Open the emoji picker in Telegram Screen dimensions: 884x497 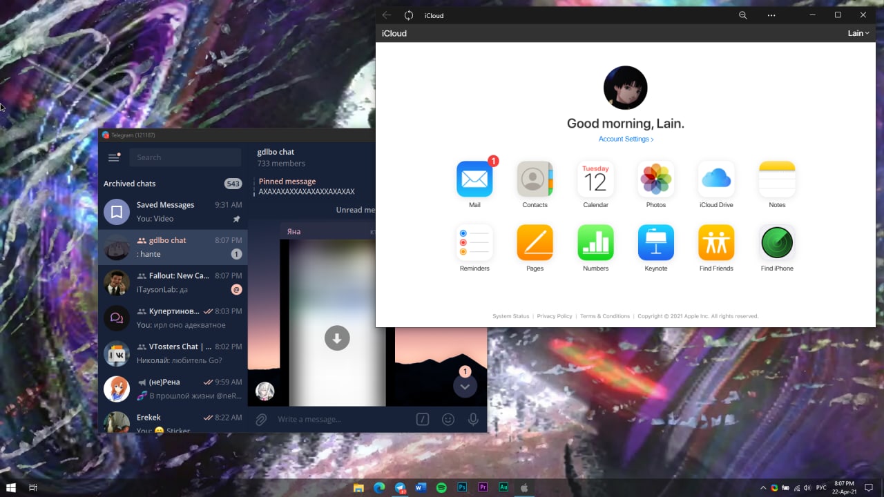[448, 419]
